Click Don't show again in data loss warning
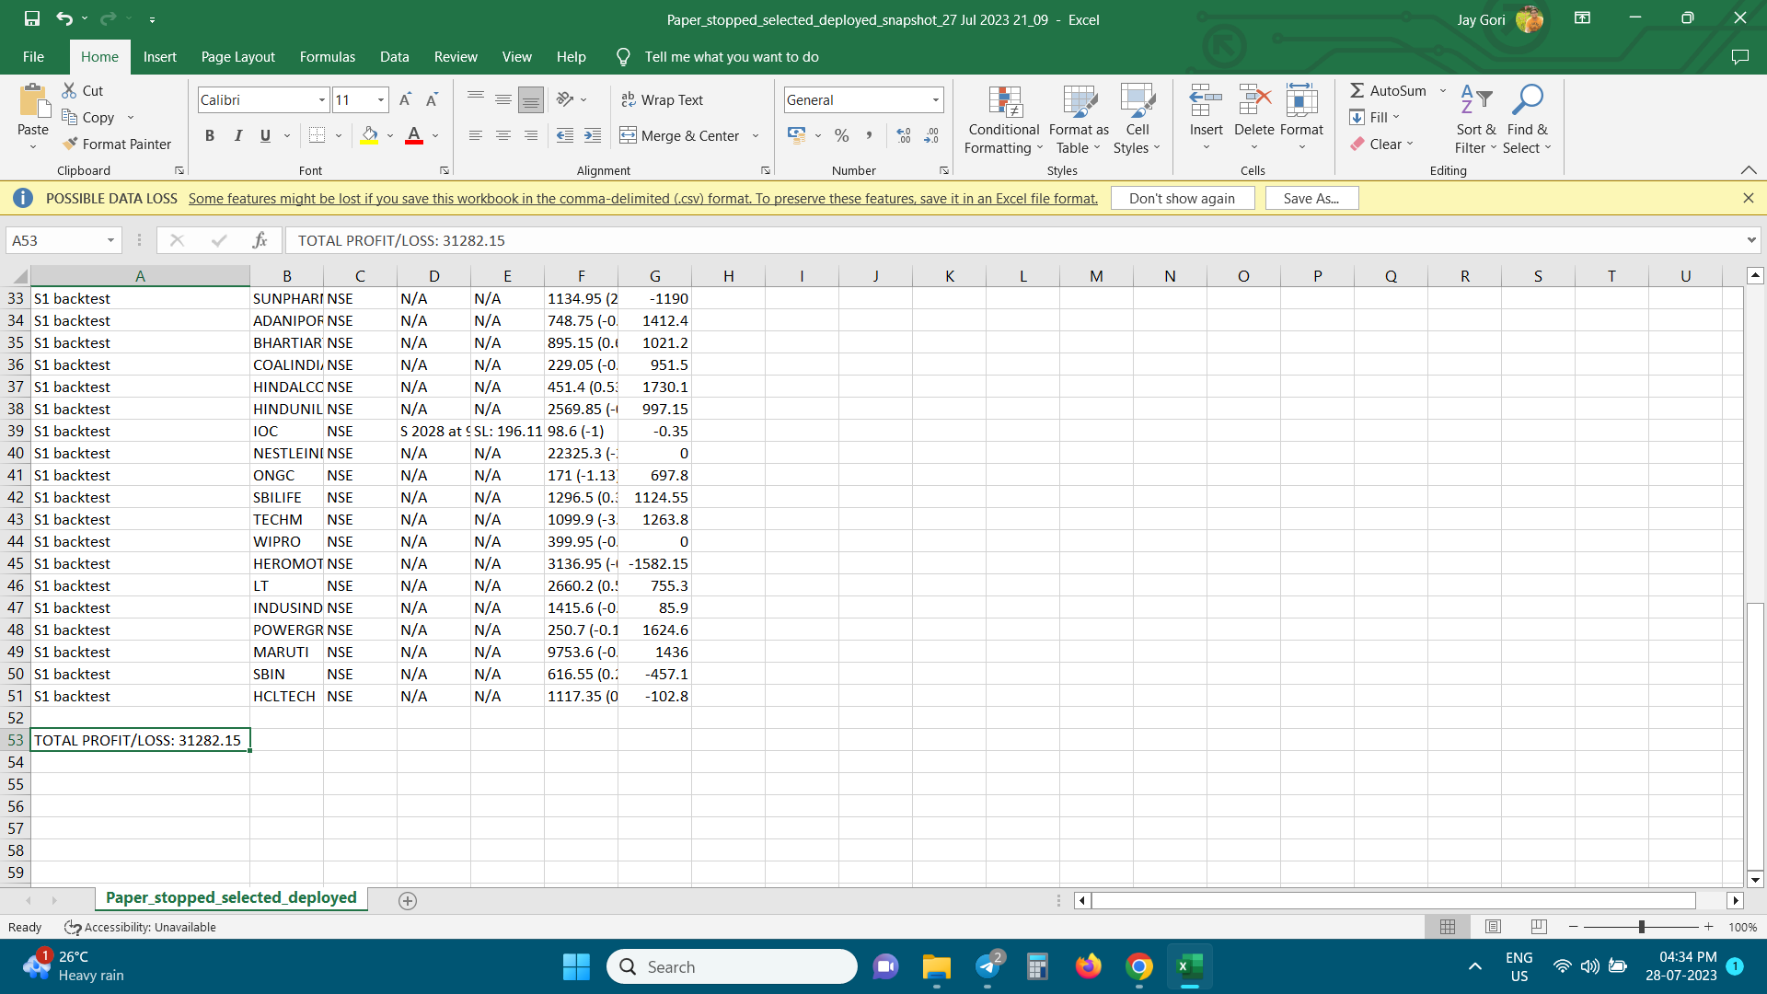The height and width of the screenshot is (994, 1767). pyautogui.click(x=1183, y=197)
